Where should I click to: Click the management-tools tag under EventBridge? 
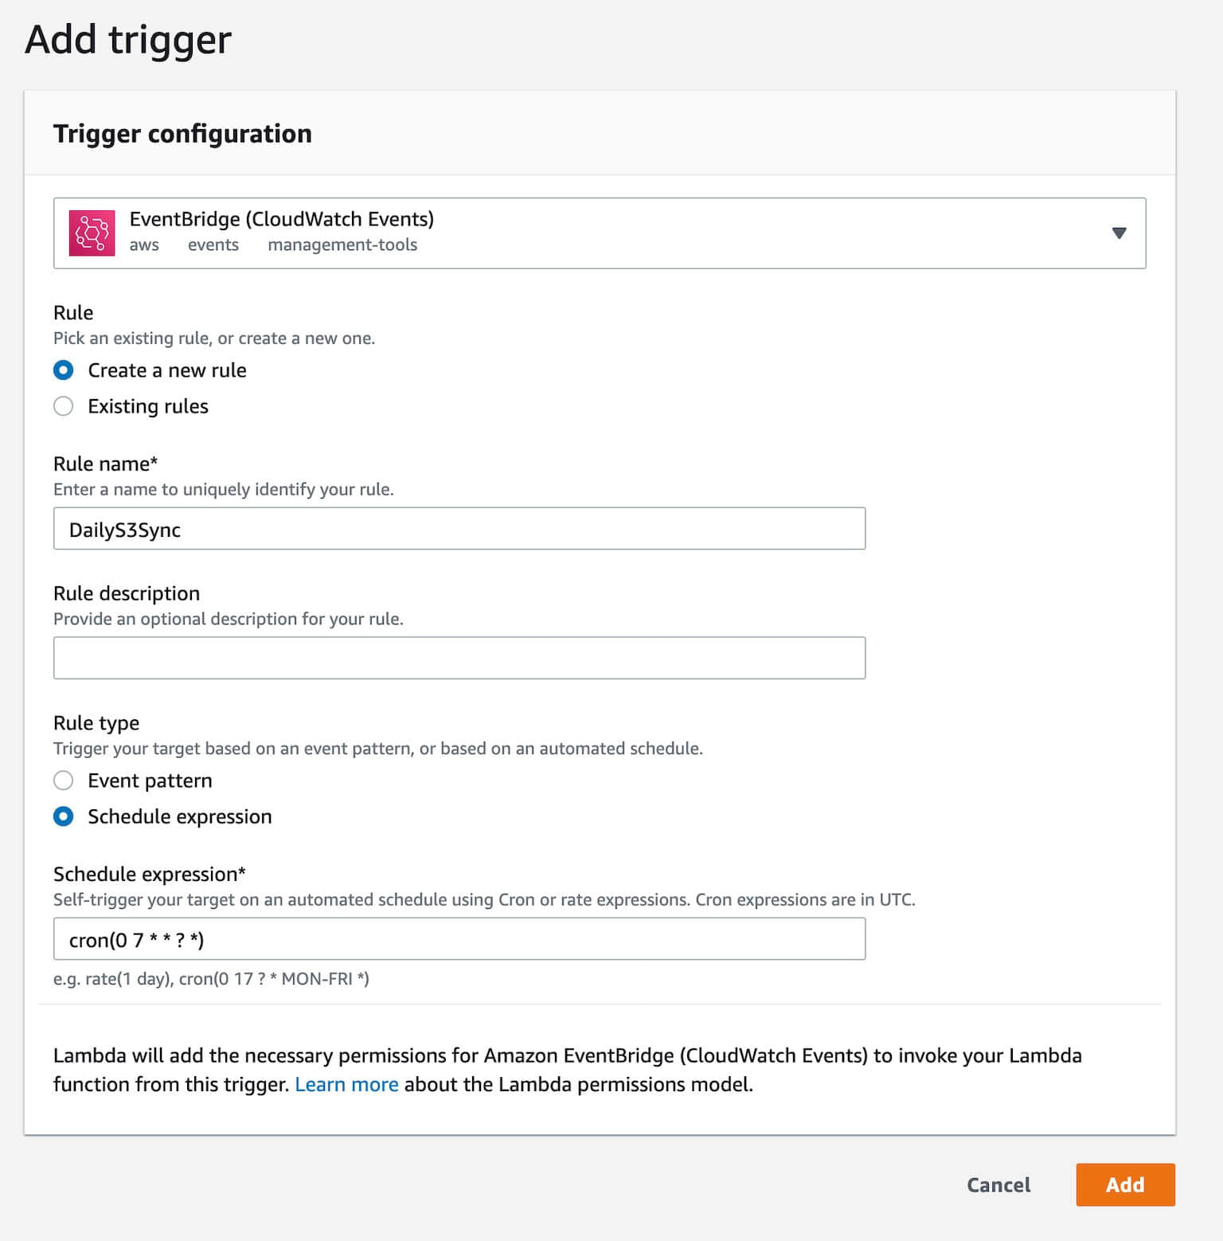(342, 245)
